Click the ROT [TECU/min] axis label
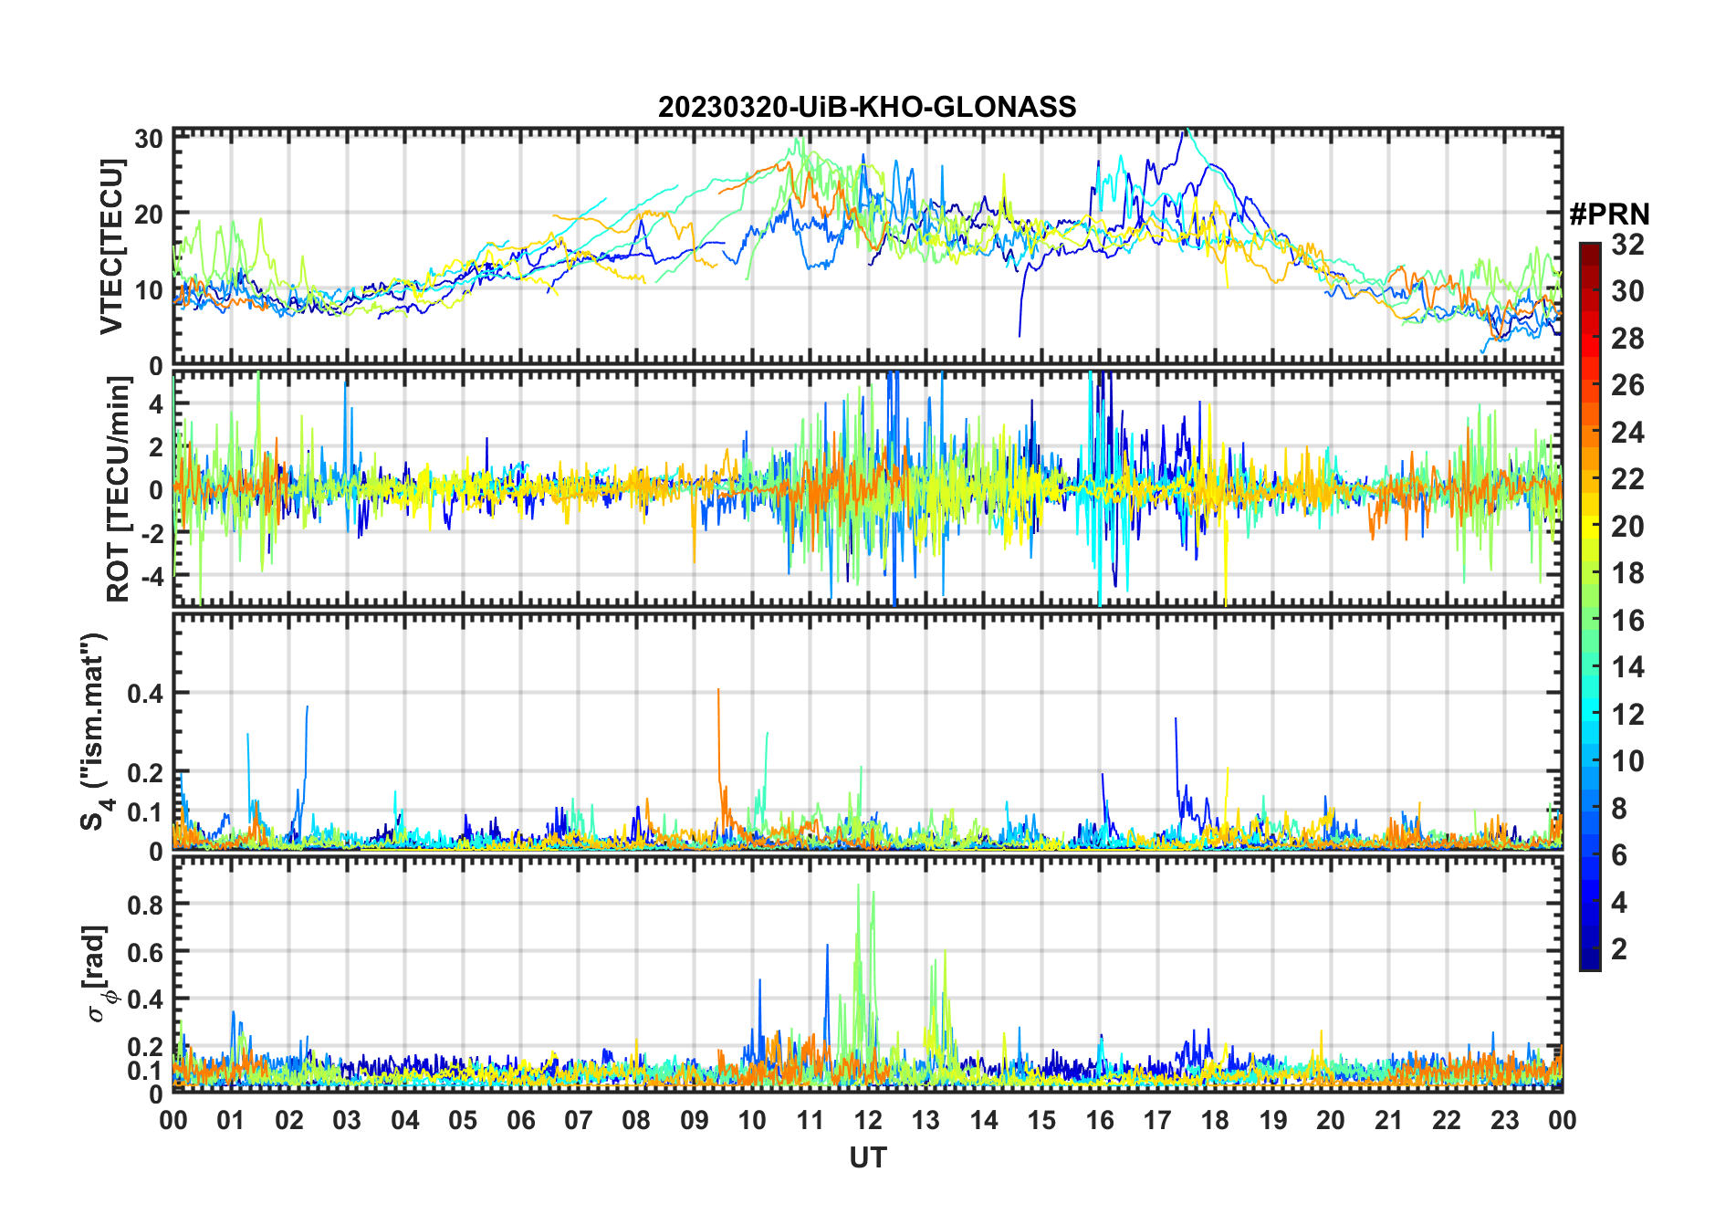This screenshot has width=1736, height=1214. (x=119, y=488)
